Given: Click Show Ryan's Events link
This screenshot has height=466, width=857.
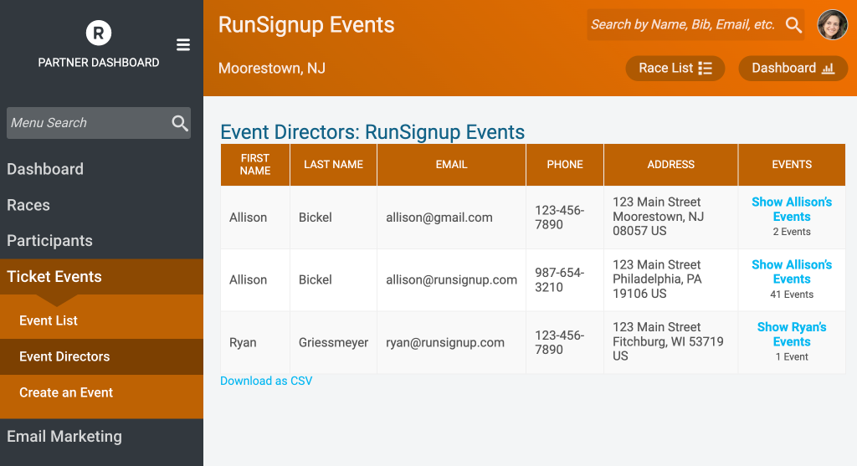Looking at the screenshot, I should click(x=792, y=335).
